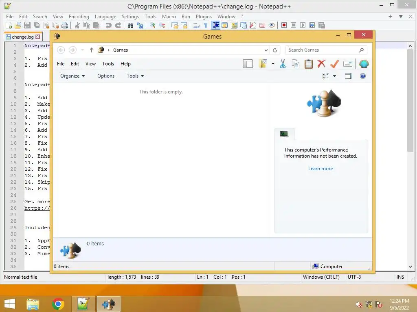Image resolution: width=417 pixels, height=312 pixels.
Task: Open Find with the binoculars icon
Action: (x=130, y=25)
